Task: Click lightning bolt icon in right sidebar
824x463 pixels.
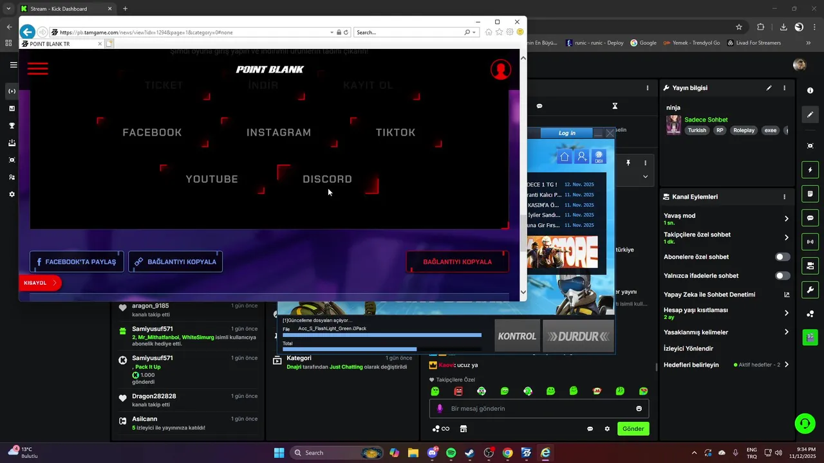Action: tap(810, 170)
